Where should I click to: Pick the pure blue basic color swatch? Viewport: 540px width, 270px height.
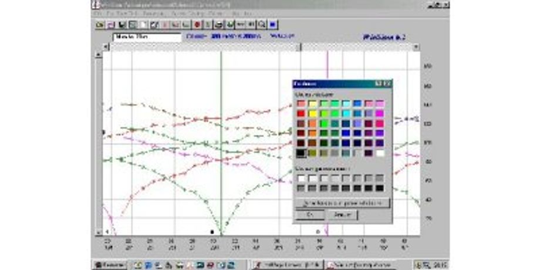346,133
